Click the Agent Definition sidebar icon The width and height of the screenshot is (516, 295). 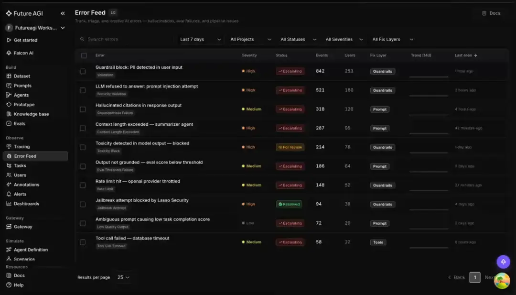click(x=9, y=250)
